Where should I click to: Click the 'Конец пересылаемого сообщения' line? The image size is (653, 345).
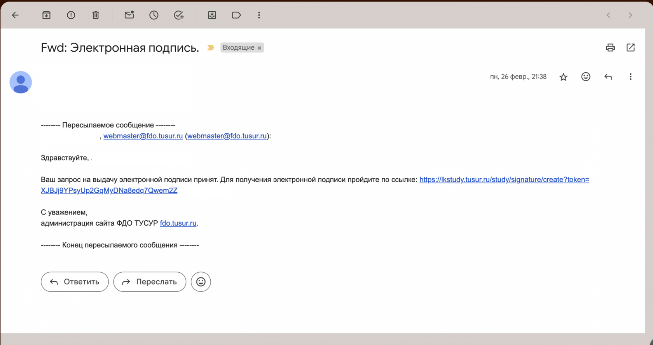pos(120,245)
